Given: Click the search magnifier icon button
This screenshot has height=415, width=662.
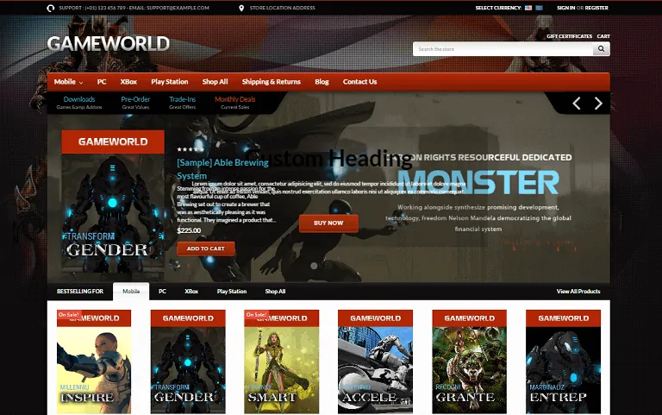Looking at the screenshot, I should (601, 49).
